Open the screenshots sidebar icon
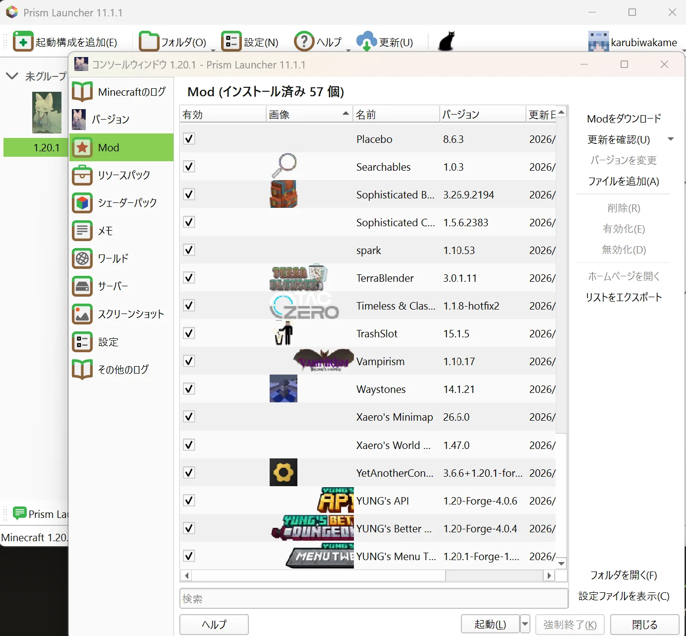The height and width of the screenshot is (636, 686). coord(82,314)
